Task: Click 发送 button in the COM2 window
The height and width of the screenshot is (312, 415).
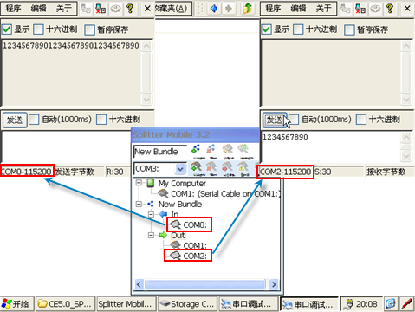Action: pos(275,120)
